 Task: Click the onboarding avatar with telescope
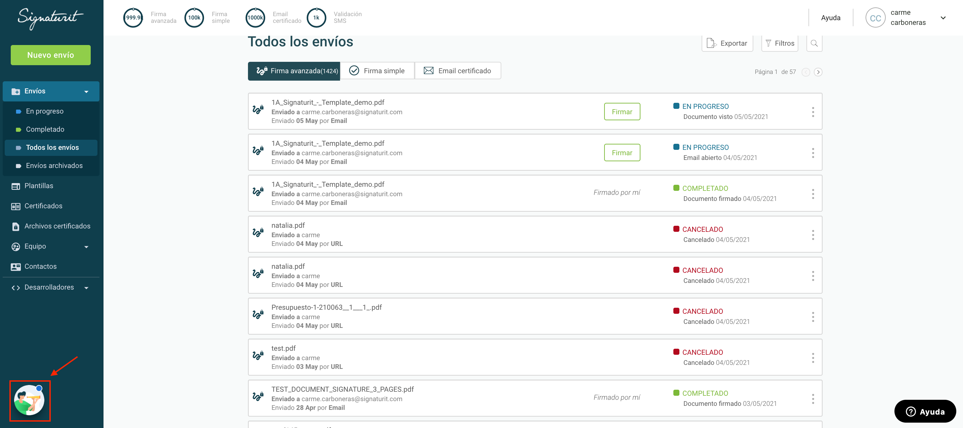[x=29, y=400]
